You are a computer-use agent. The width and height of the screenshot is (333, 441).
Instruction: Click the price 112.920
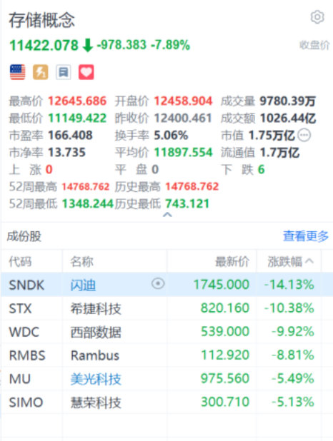coord(225,355)
